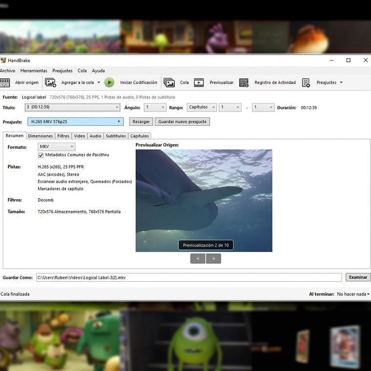Click the Abrir origen clapperboard icon

pyautogui.click(x=5, y=82)
